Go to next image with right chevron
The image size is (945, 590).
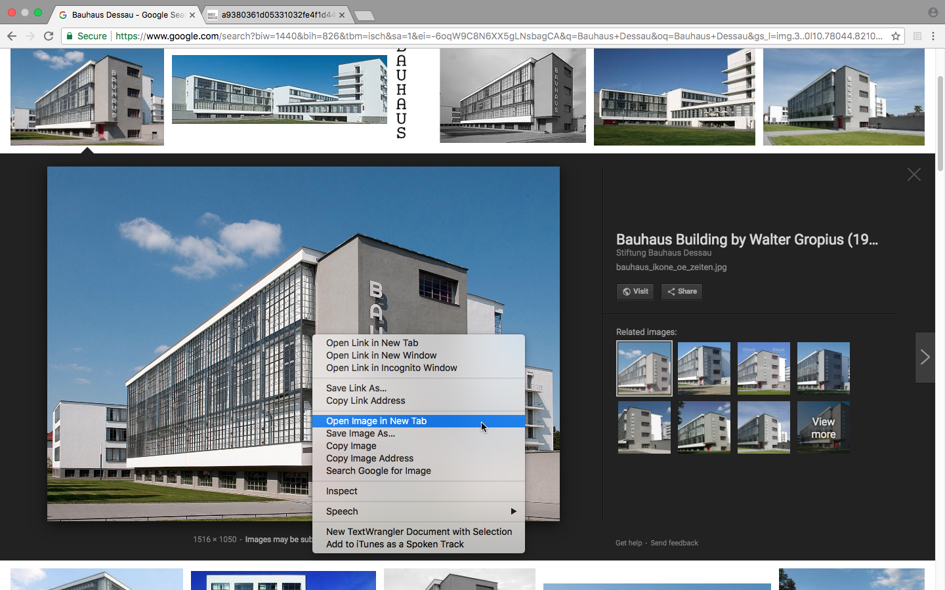(925, 357)
